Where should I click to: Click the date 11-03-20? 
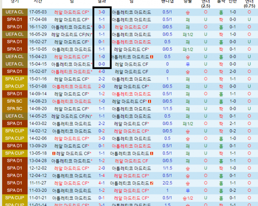tap(38, 191)
